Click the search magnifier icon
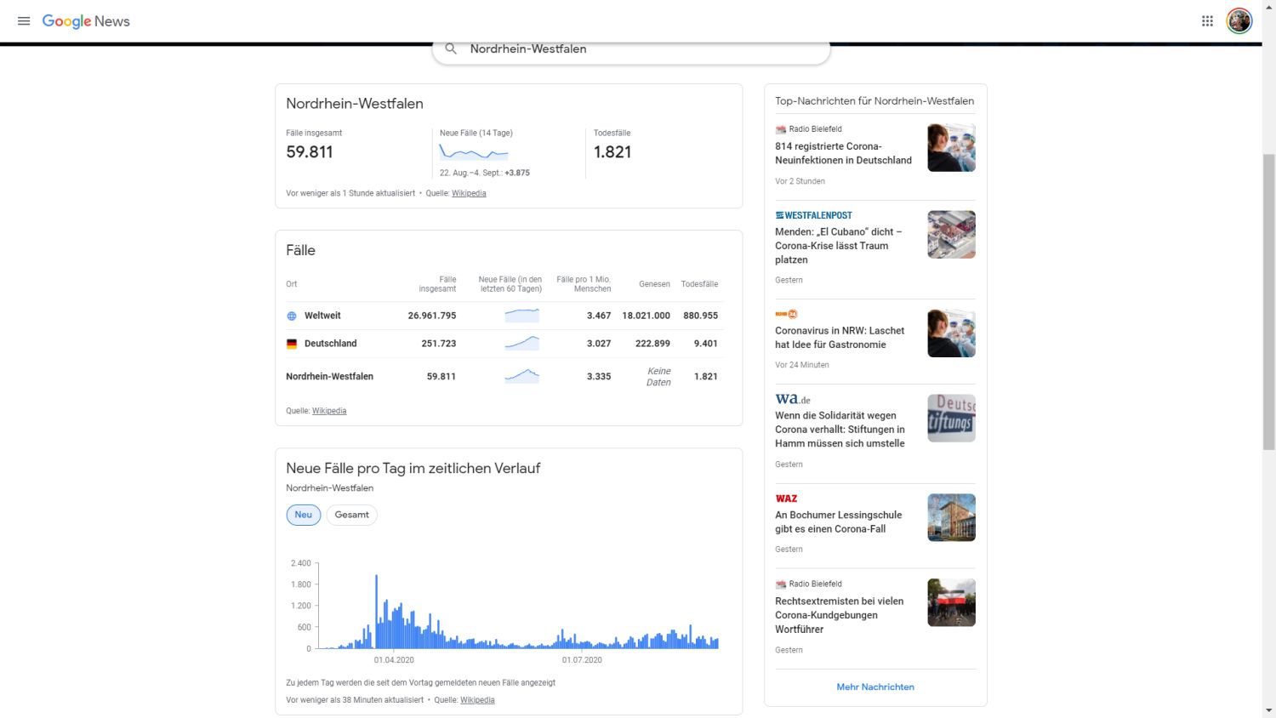 click(451, 49)
